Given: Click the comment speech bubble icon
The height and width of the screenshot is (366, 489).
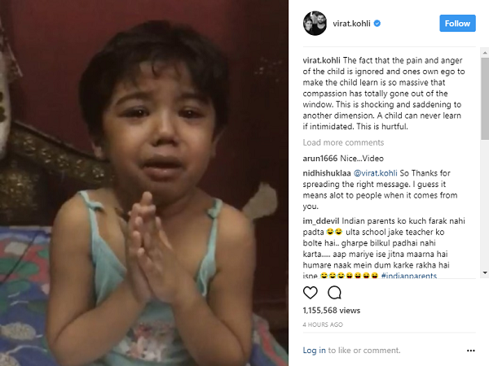Looking at the screenshot, I should tap(334, 293).
